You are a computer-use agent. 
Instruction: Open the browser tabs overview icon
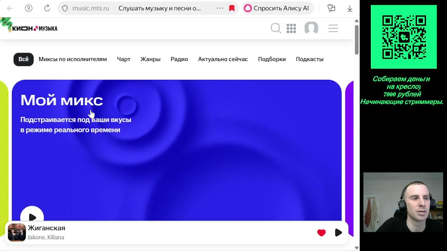coord(331,8)
